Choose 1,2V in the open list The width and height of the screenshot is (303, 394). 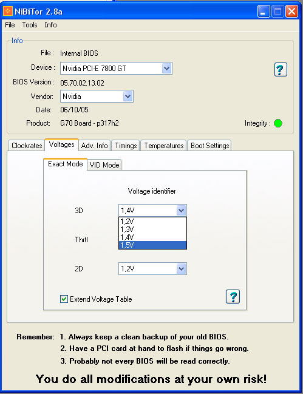152,222
